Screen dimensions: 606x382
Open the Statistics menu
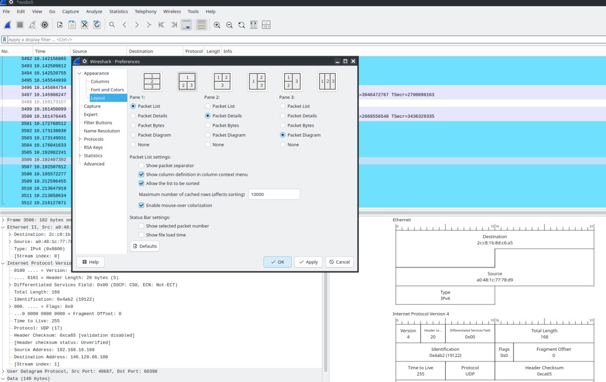pyautogui.click(x=118, y=11)
